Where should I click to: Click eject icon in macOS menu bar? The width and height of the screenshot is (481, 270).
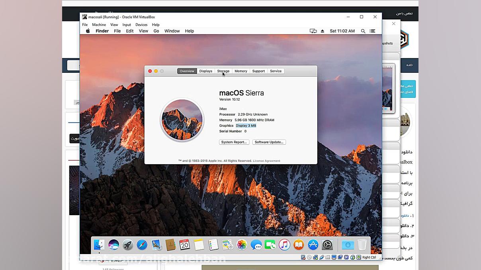(322, 31)
